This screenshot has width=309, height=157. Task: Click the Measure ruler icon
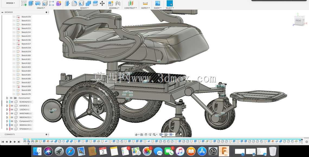[145, 3]
